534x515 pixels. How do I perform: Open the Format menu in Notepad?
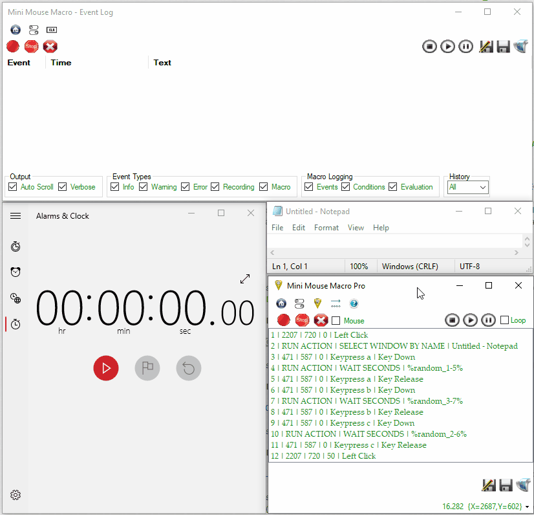(326, 228)
